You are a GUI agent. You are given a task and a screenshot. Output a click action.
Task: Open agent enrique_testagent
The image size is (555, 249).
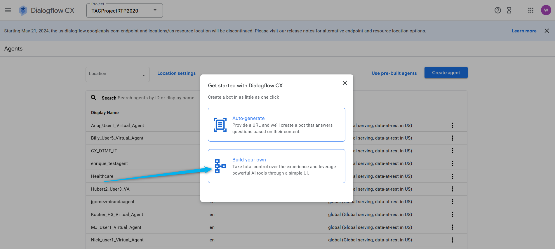[x=109, y=163]
